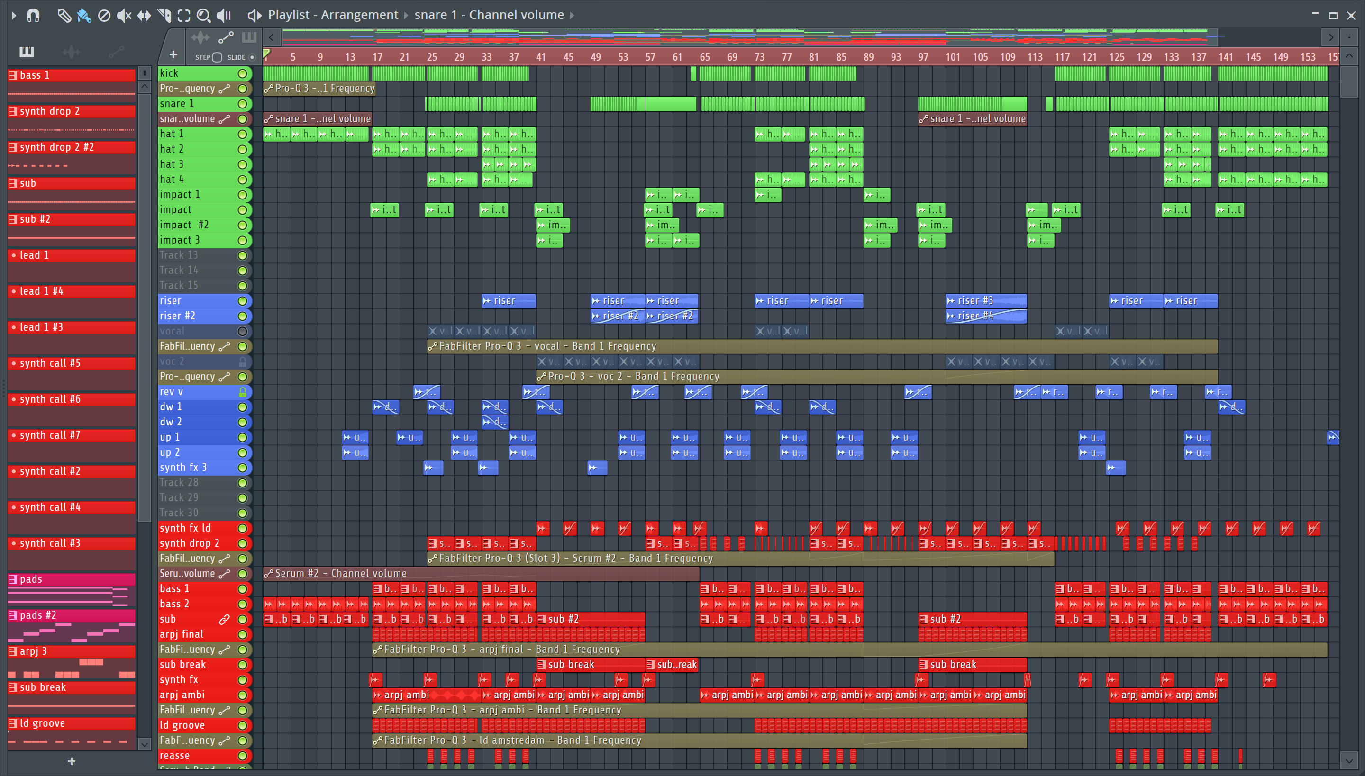Enable the STEP editing checkbox
Screen dimensions: 1365x776
[217, 57]
